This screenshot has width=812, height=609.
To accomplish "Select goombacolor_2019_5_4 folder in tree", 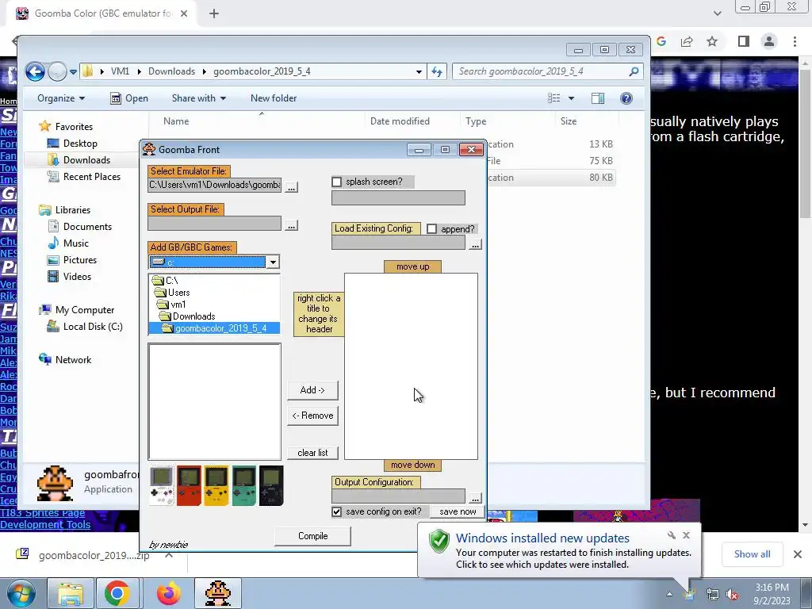I will click(214, 328).
